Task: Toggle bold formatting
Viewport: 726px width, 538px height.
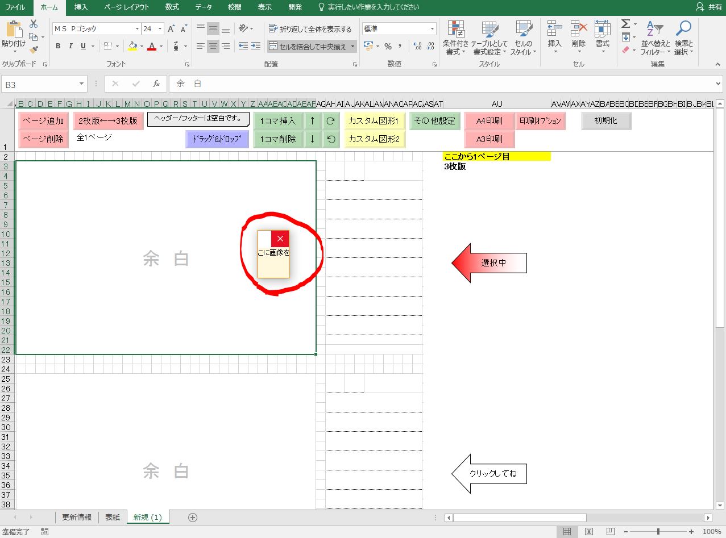Action: [x=58, y=46]
